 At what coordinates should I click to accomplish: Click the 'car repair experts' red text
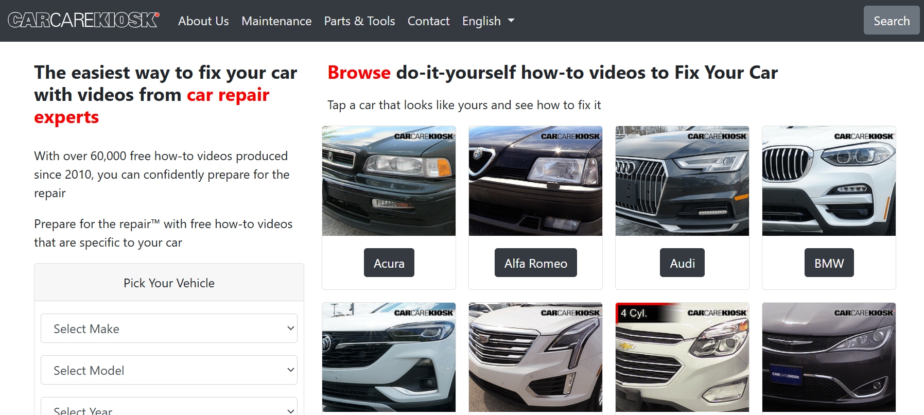151,106
